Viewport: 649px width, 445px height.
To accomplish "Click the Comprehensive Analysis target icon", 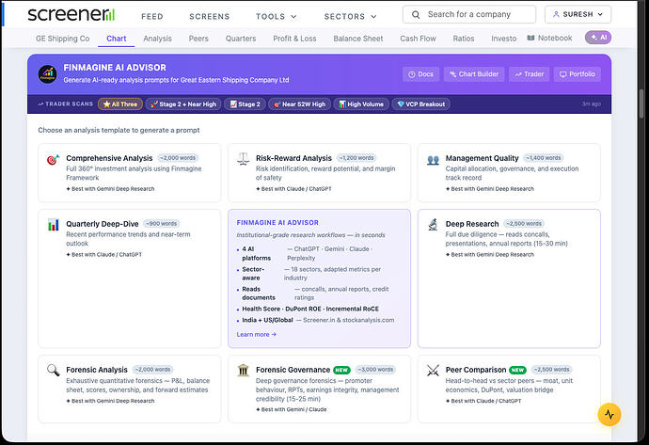I will click(53, 160).
